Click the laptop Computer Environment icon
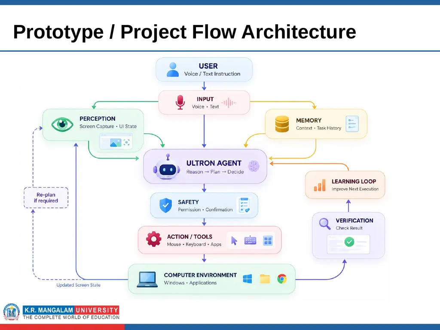This screenshot has height=330, width=440. pyautogui.click(x=147, y=279)
